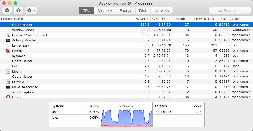Click the Moom process icon
The width and height of the screenshot is (253, 131).
coord(8,71)
